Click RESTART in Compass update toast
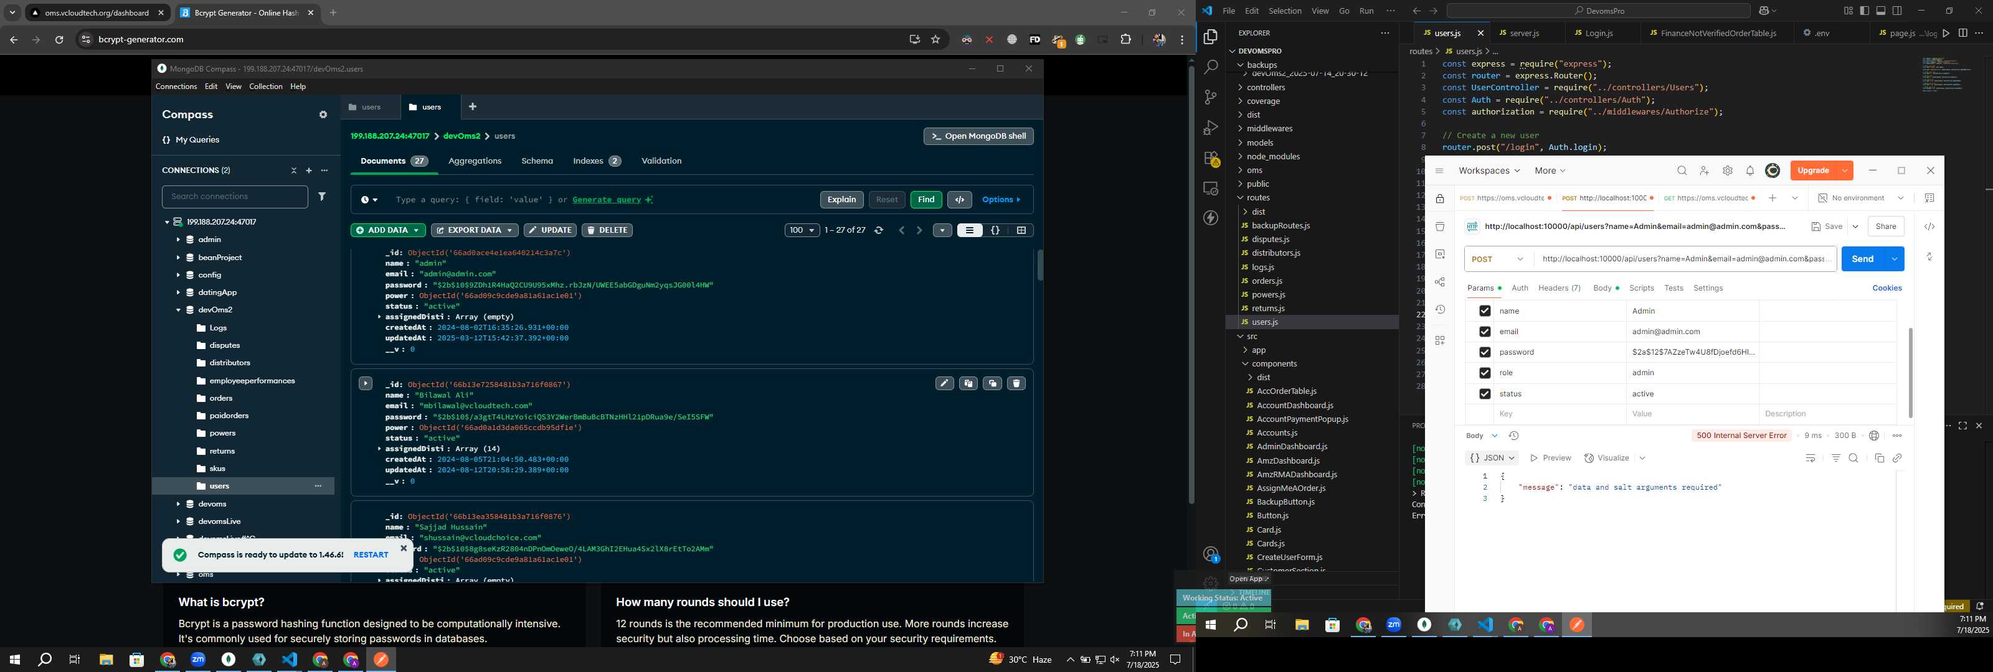This screenshot has height=672, width=1993. pos(371,555)
